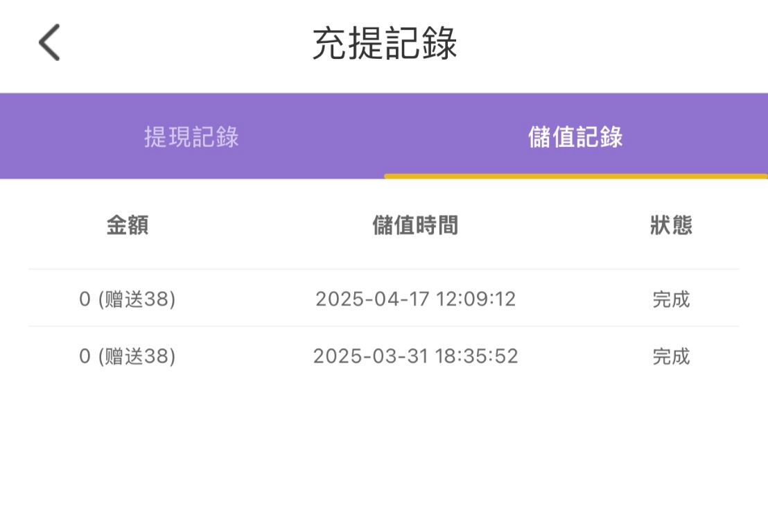The height and width of the screenshot is (506, 768).
Task: Click 完成 status of the 2025-03-31 record
Action: (671, 356)
